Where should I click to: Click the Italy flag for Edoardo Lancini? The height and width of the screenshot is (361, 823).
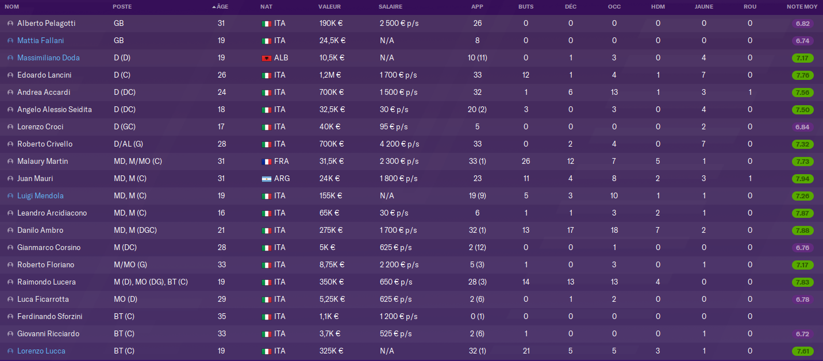tap(266, 75)
